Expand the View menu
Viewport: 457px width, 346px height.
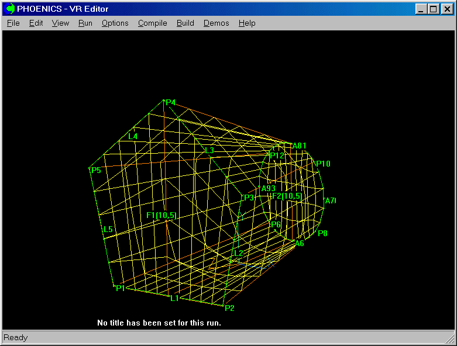pyautogui.click(x=60, y=23)
